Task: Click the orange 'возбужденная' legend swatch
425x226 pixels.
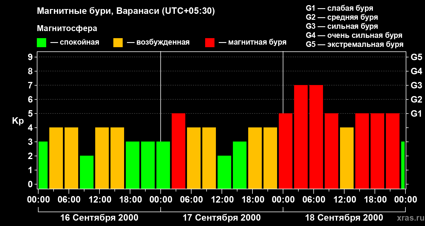Action: [x=118, y=43]
